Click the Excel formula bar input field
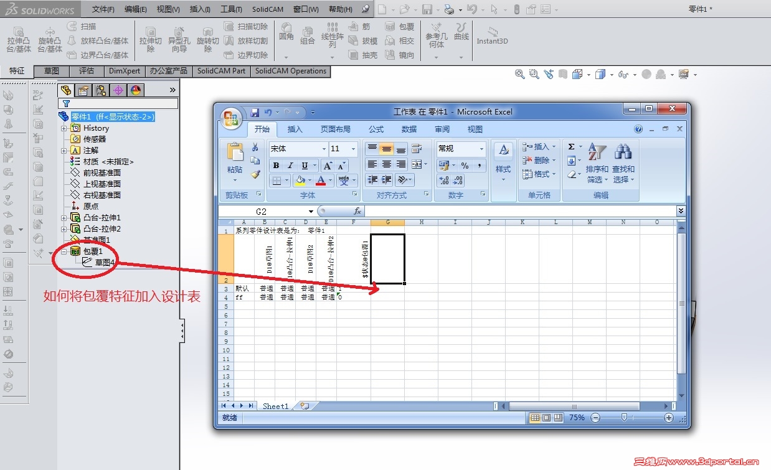This screenshot has width=771, height=470. point(520,212)
